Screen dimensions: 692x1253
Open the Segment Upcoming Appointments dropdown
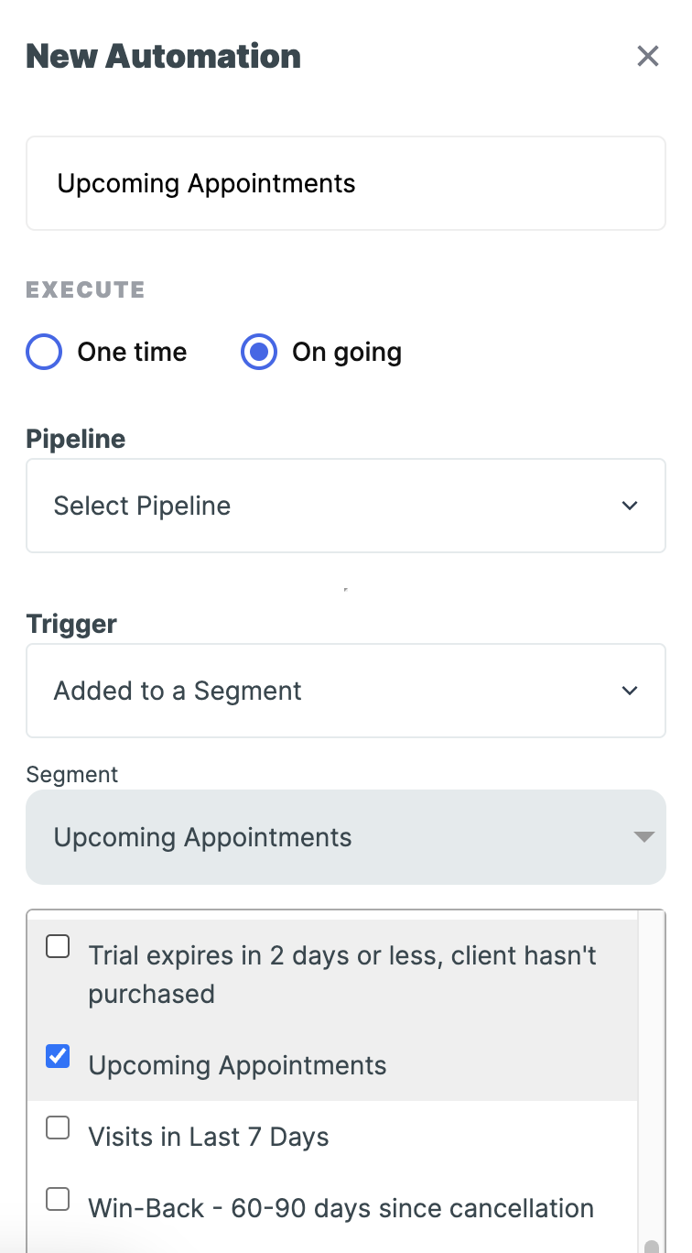point(345,837)
